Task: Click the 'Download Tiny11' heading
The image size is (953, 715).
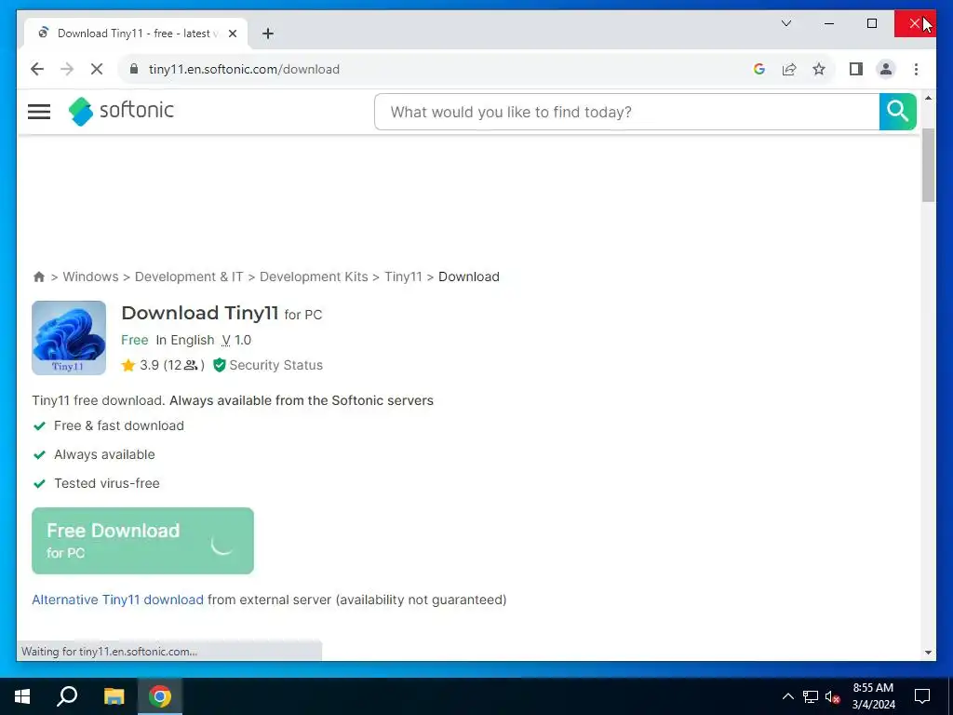Action: click(x=200, y=313)
